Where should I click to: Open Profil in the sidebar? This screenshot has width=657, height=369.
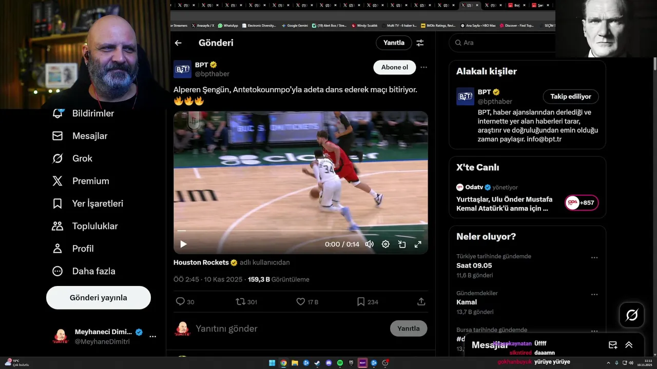72,249
